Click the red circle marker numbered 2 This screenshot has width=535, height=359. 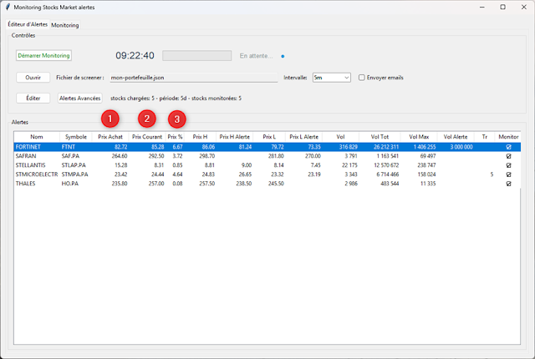(146, 119)
